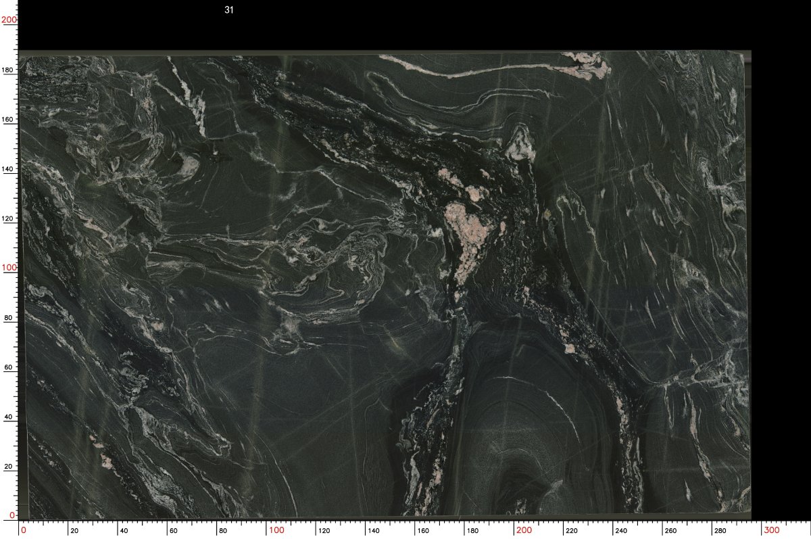Click the slab number label "31"
Viewport: 811px width, 539px height.
point(229,10)
